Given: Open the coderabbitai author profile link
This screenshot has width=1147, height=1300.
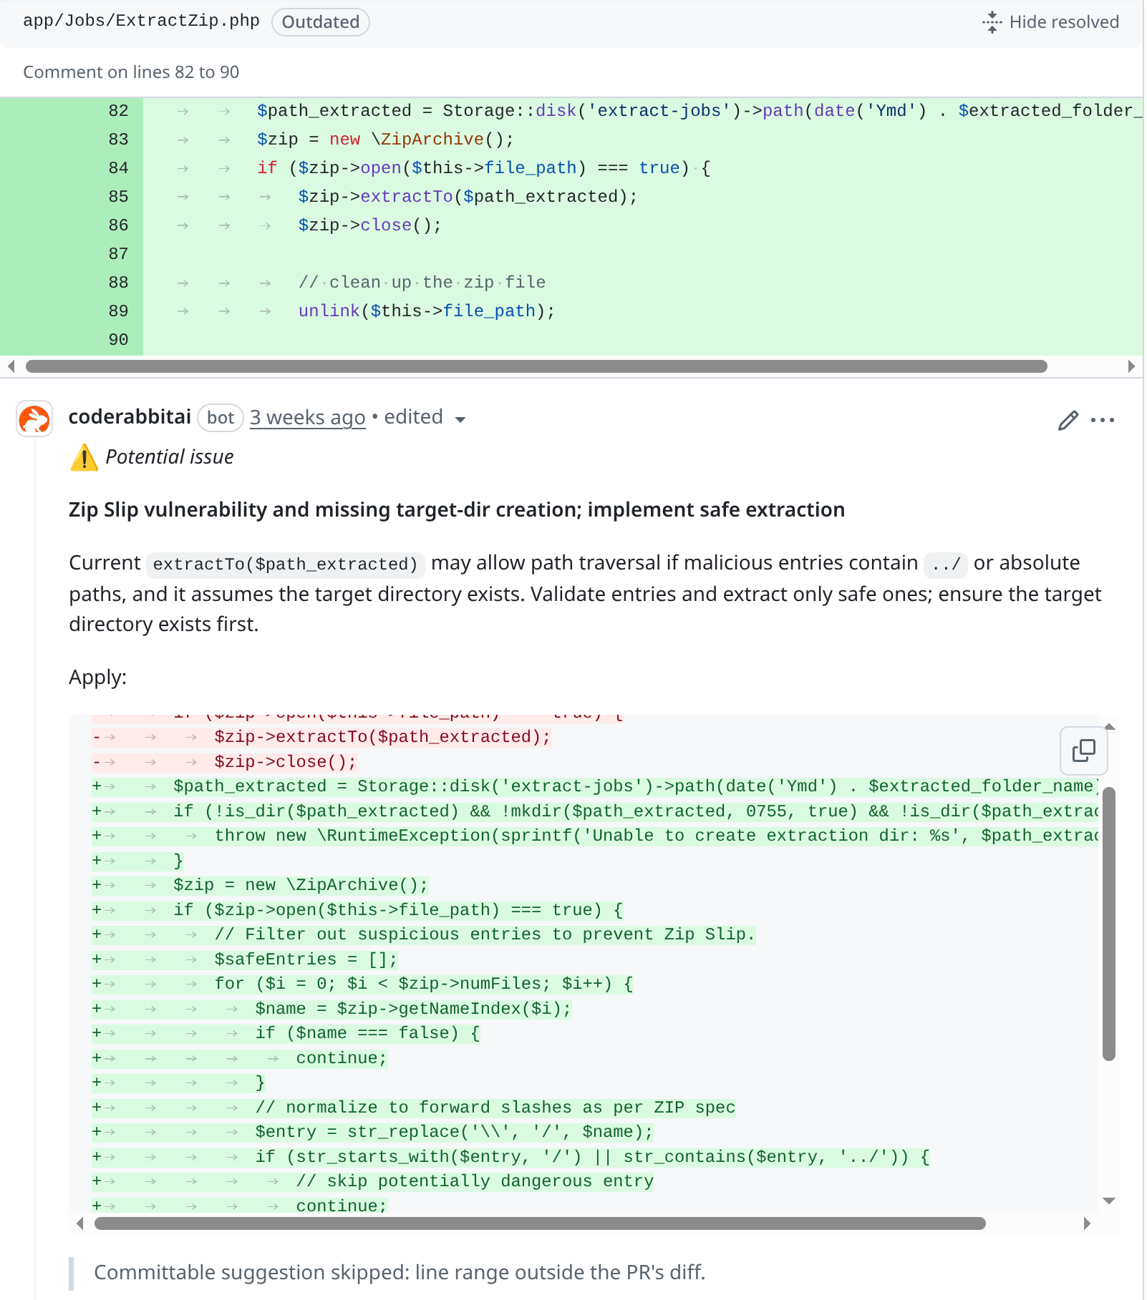Looking at the screenshot, I should point(130,417).
